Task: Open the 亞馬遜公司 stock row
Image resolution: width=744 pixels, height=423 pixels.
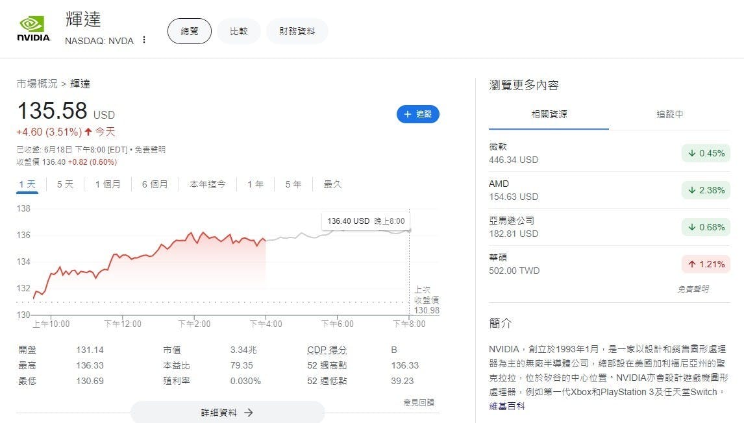Action: (609, 227)
